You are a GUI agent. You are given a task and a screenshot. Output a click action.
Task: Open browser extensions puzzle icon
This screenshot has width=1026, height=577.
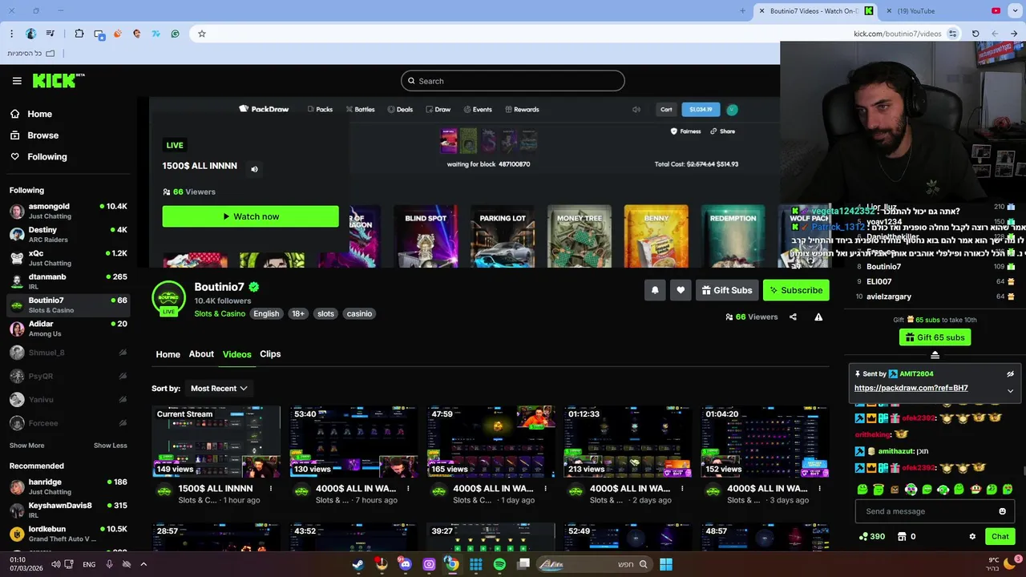coord(79,34)
